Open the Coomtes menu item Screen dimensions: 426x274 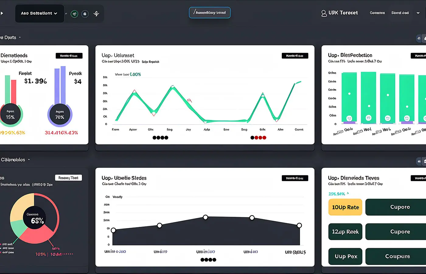tap(377, 13)
